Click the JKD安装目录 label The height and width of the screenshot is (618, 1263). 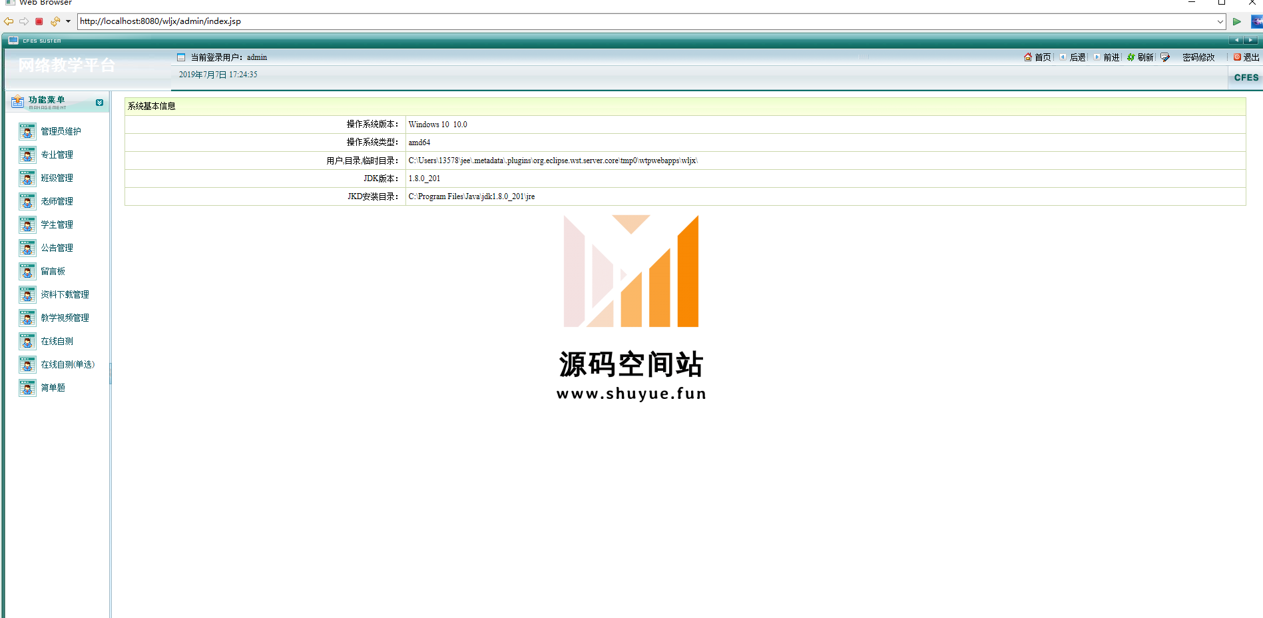click(x=374, y=196)
